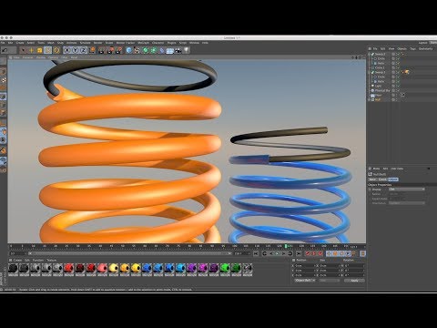Open material manager Create menu
Image resolution: width=437 pixels, height=328 pixels.
tap(17, 261)
